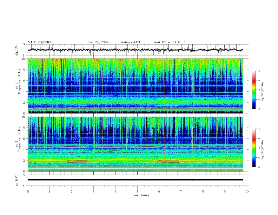
Task: Click the ch.1 spectrogram panel
Action: (x=135, y=86)
